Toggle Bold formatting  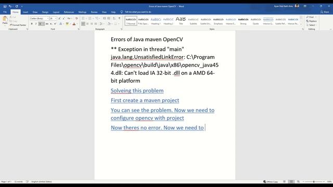pos(32,24)
